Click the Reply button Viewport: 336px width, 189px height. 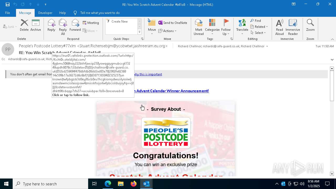coord(51,25)
